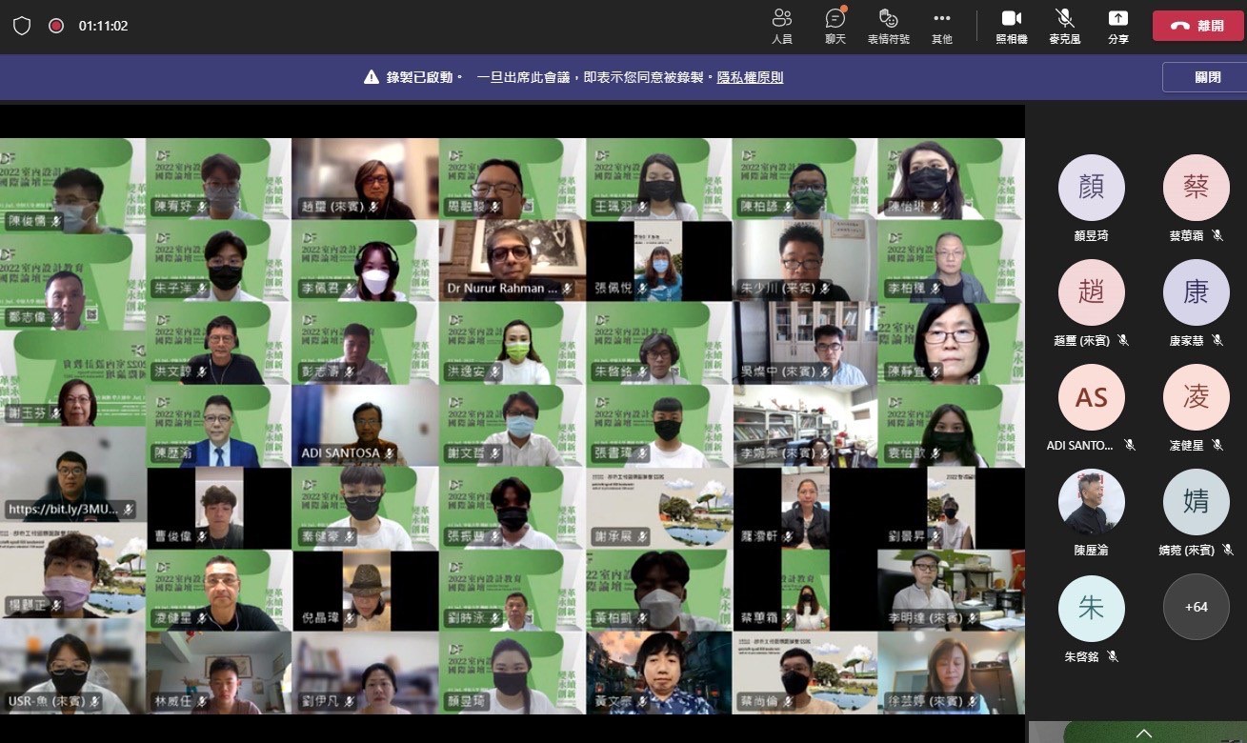This screenshot has height=743, width=1247.
Task: Select the AS avatar for ADI SANTO...
Action: click(1092, 397)
